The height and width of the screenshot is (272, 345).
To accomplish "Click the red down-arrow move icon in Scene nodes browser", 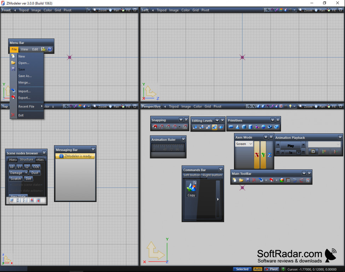I will point(38,200).
